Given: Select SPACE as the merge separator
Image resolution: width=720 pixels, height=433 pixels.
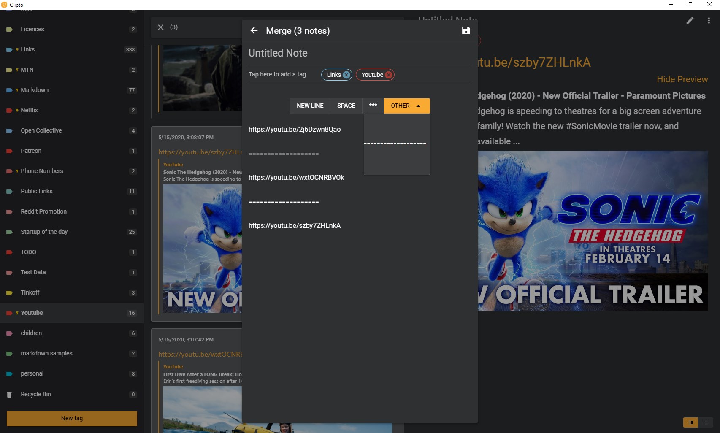Looking at the screenshot, I should point(346,106).
